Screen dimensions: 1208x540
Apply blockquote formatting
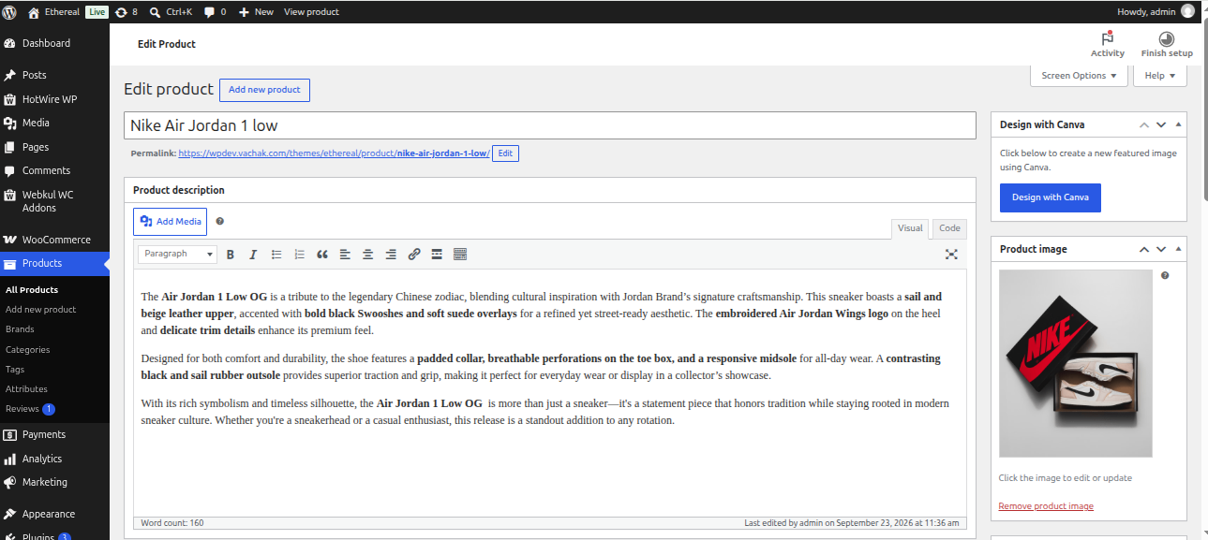click(x=322, y=255)
